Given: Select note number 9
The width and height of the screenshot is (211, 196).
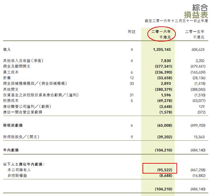Looking at the screenshot, I should [132, 137].
